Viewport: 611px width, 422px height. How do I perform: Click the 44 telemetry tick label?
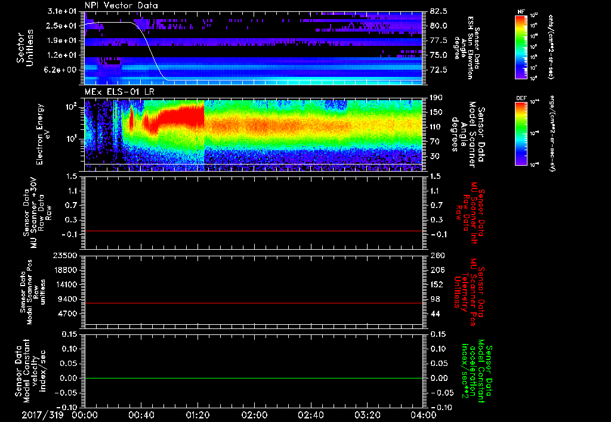tap(434, 314)
